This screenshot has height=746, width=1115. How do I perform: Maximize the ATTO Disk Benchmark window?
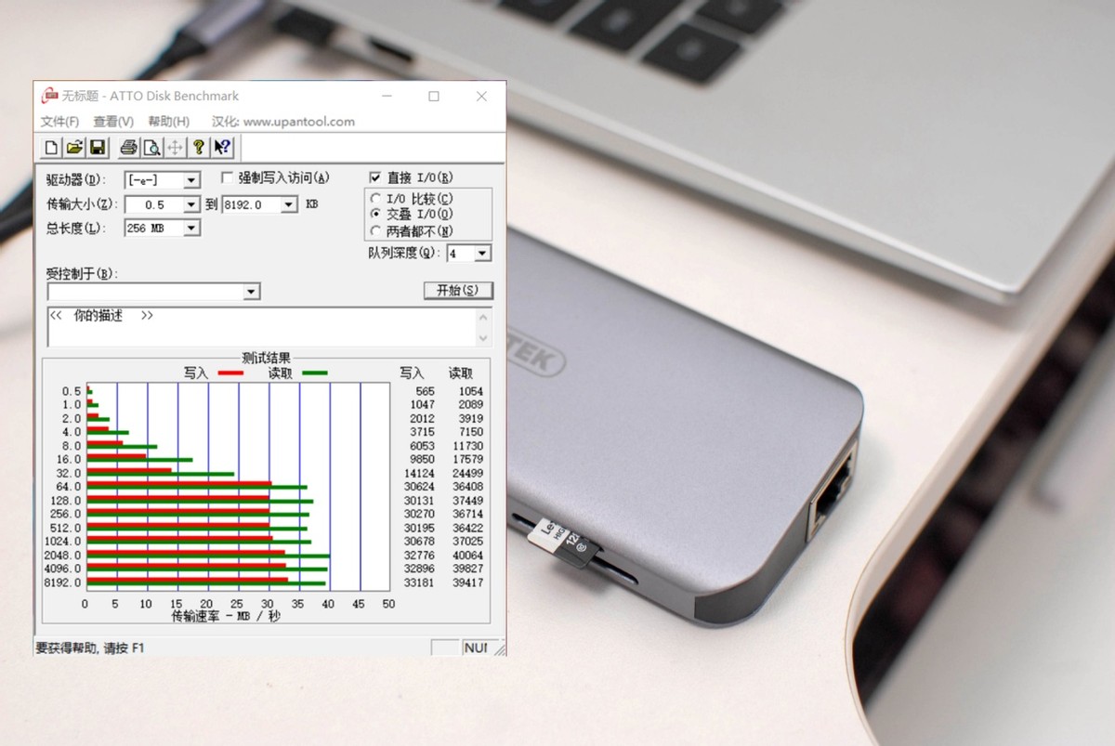tap(434, 96)
